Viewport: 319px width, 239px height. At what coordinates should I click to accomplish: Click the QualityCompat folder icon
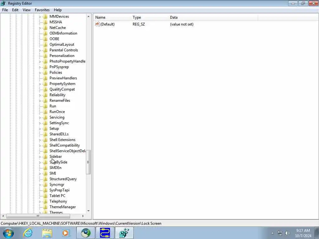click(45, 89)
